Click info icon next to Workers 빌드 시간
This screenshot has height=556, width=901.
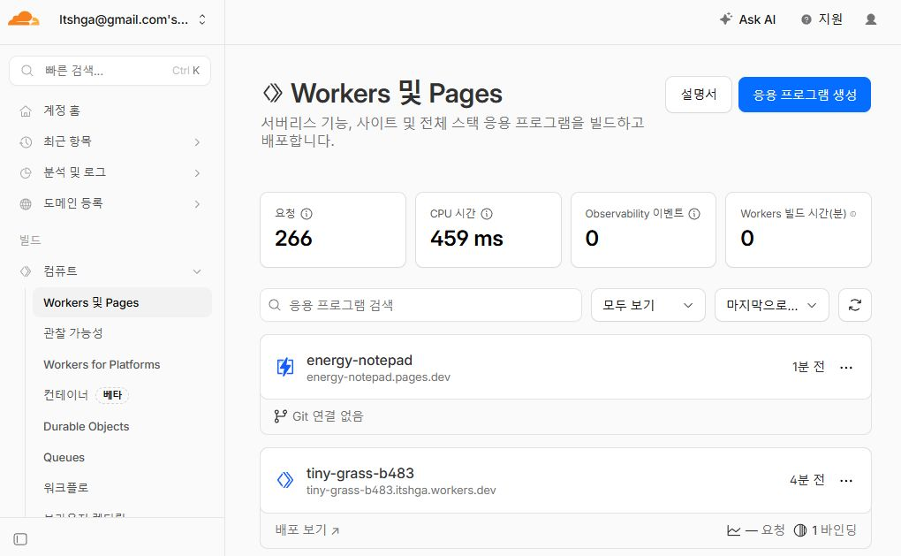coord(853,214)
